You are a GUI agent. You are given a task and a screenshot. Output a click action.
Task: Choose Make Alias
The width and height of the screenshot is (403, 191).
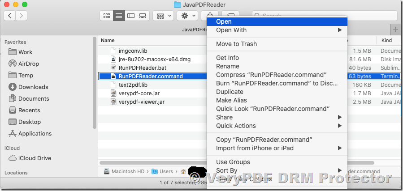[277, 100]
